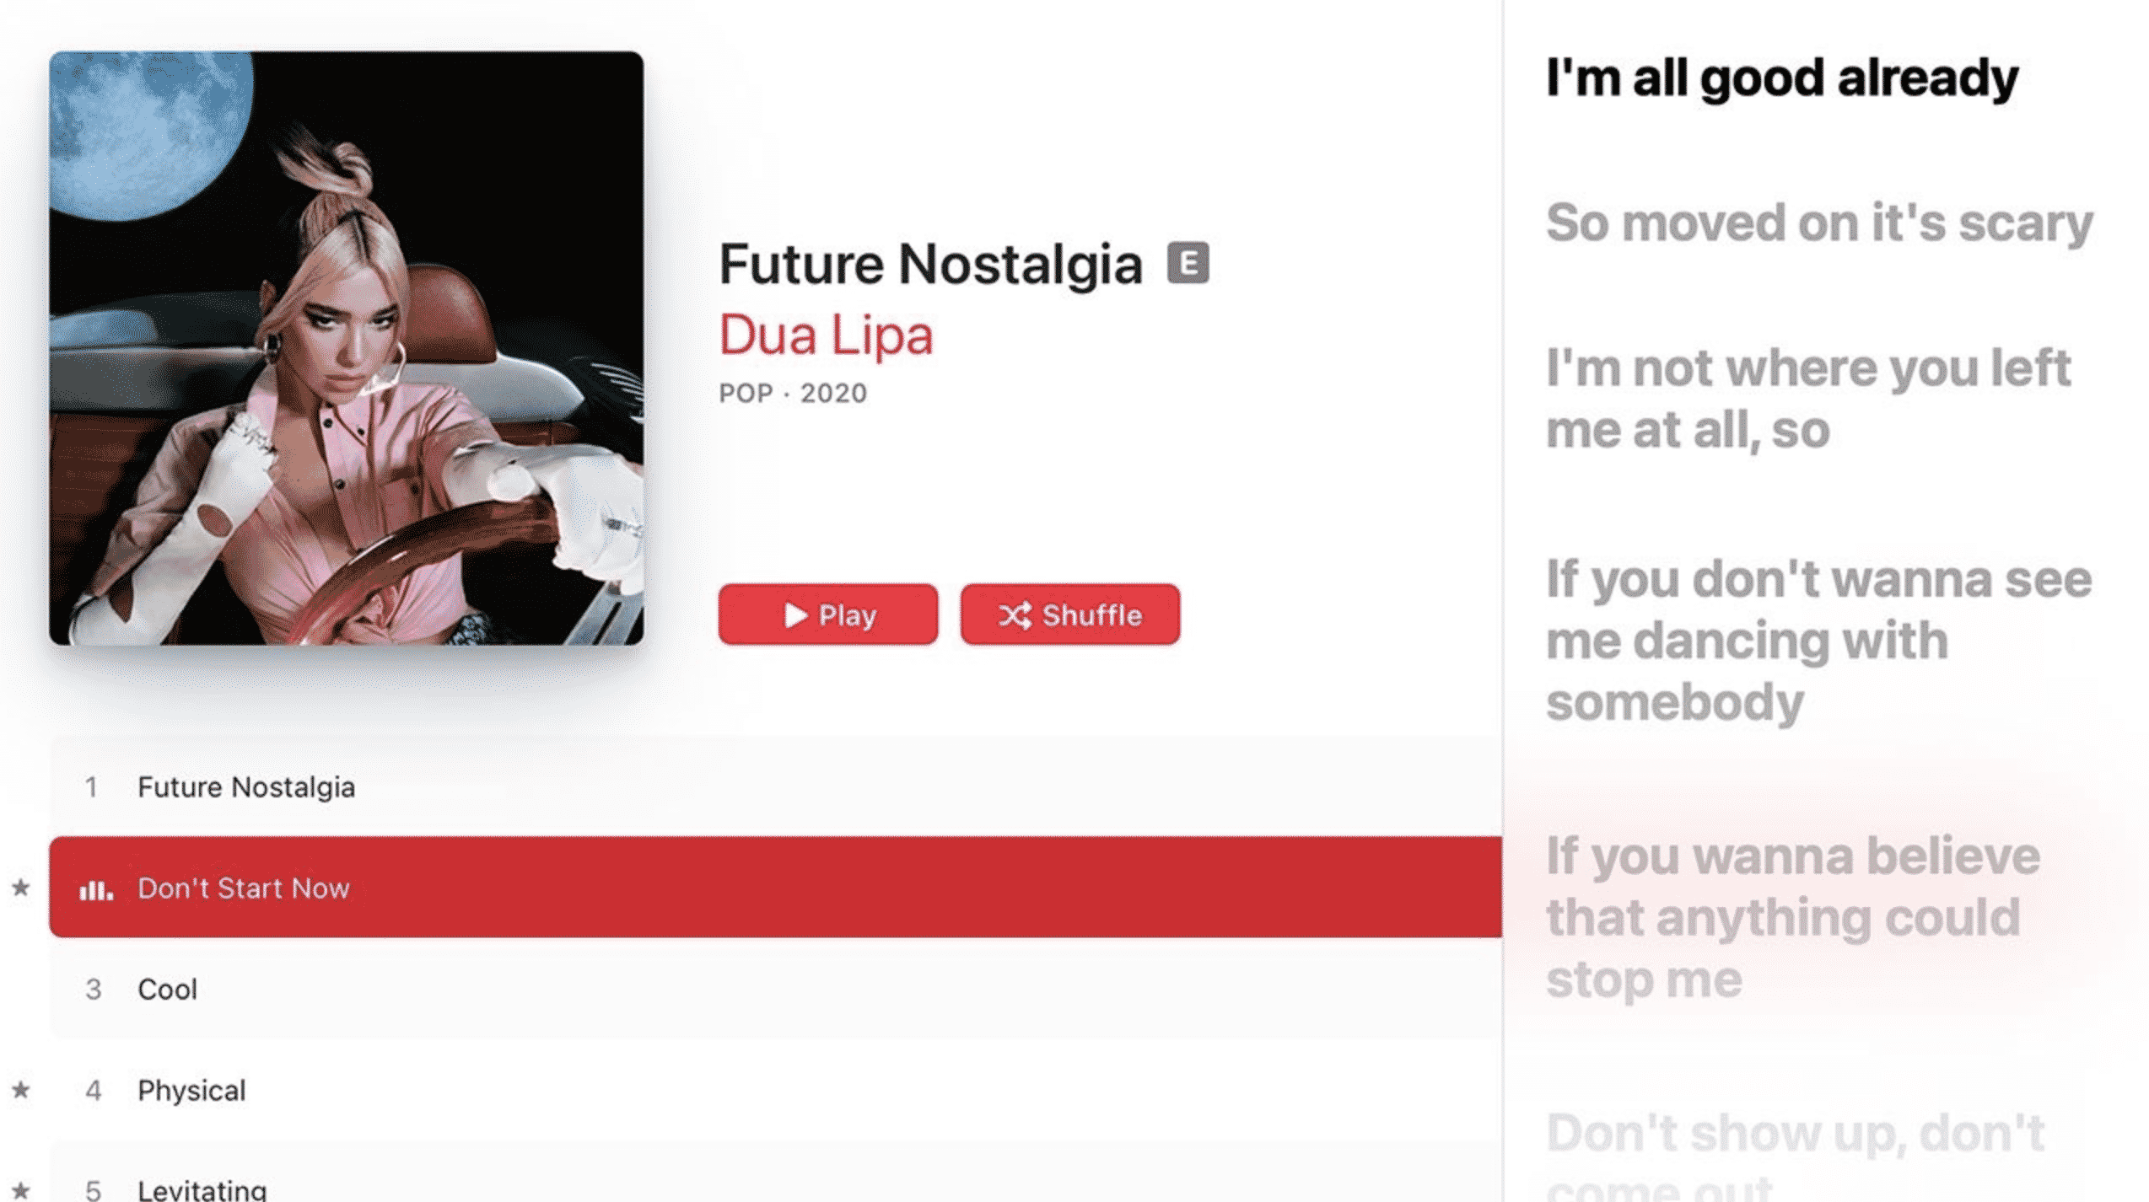
Task: Click the Explicit 'E' badge next to the album title
Action: (x=1190, y=264)
